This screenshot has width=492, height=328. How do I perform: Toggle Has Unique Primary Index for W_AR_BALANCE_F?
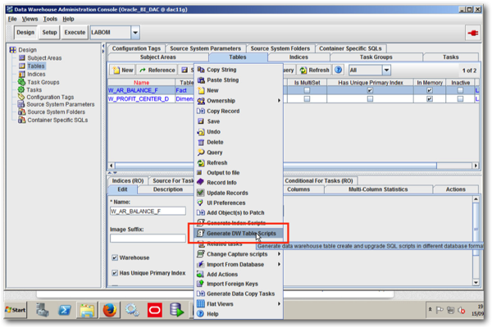tap(371, 90)
